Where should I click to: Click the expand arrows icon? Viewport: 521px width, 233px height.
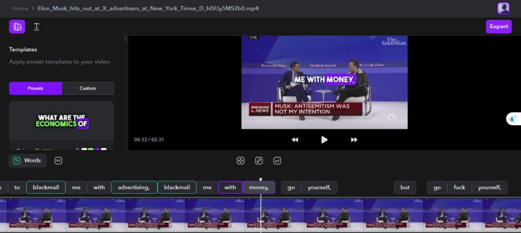click(x=259, y=161)
